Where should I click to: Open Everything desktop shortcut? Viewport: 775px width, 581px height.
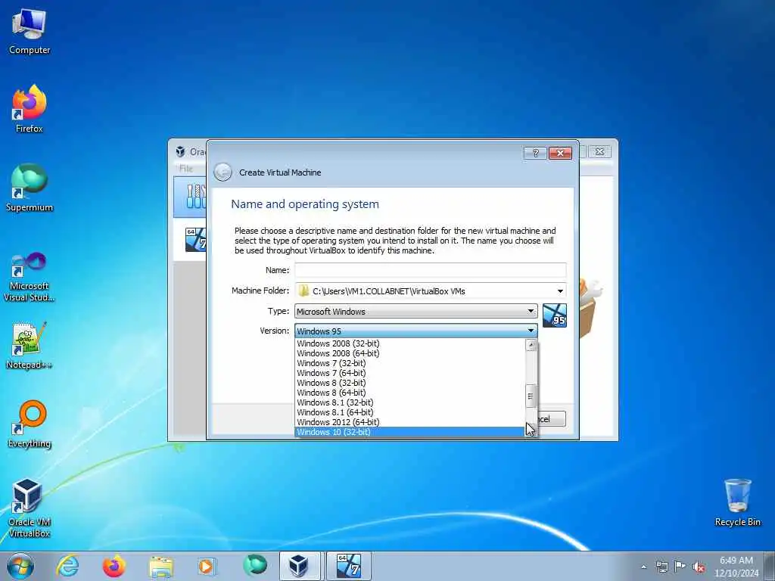30,424
